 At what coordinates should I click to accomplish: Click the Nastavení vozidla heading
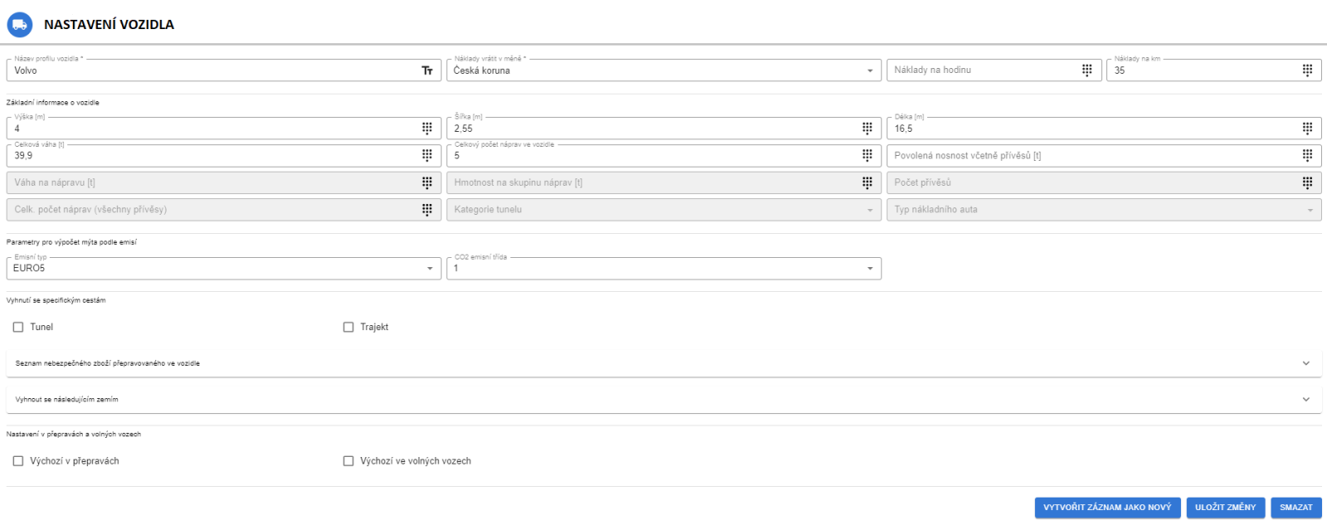point(109,25)
